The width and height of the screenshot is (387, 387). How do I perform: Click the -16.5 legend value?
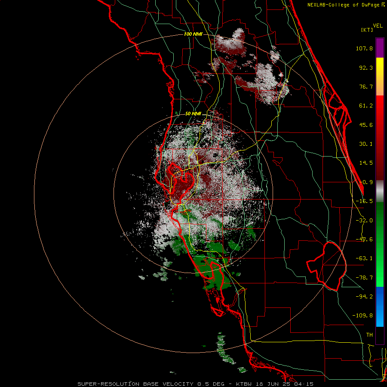(364, 201)
